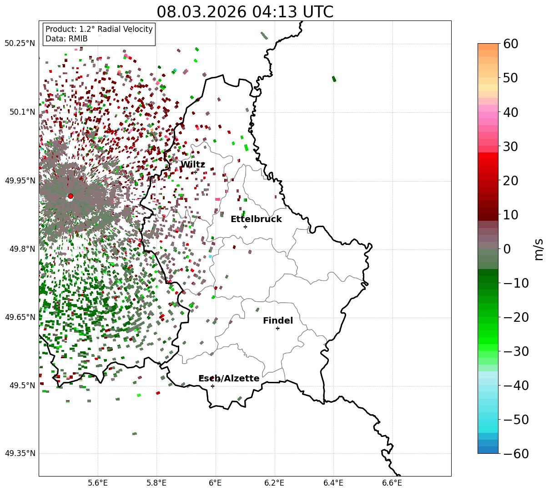Click the red radar site marker dot
The height and width of the screenshot is (492, 549).
[x=71, y=196]
